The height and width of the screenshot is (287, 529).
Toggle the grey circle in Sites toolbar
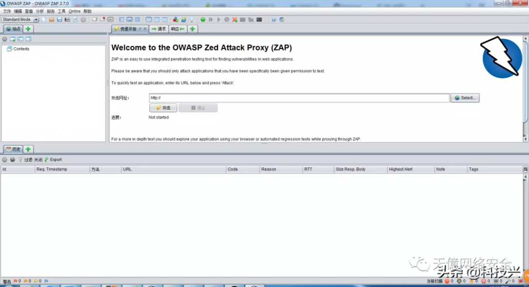5,39
